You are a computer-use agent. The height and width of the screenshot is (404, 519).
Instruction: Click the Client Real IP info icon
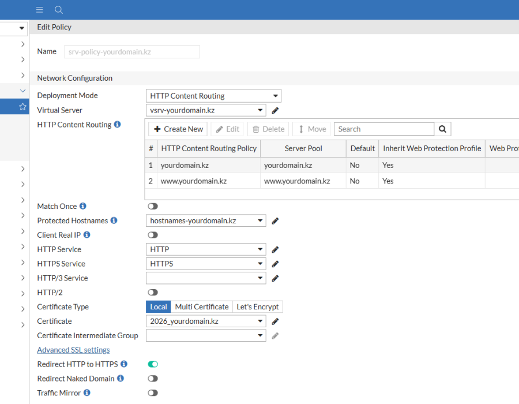[x=86, y=235]
